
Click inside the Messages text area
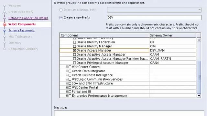[x=129, y=113]
